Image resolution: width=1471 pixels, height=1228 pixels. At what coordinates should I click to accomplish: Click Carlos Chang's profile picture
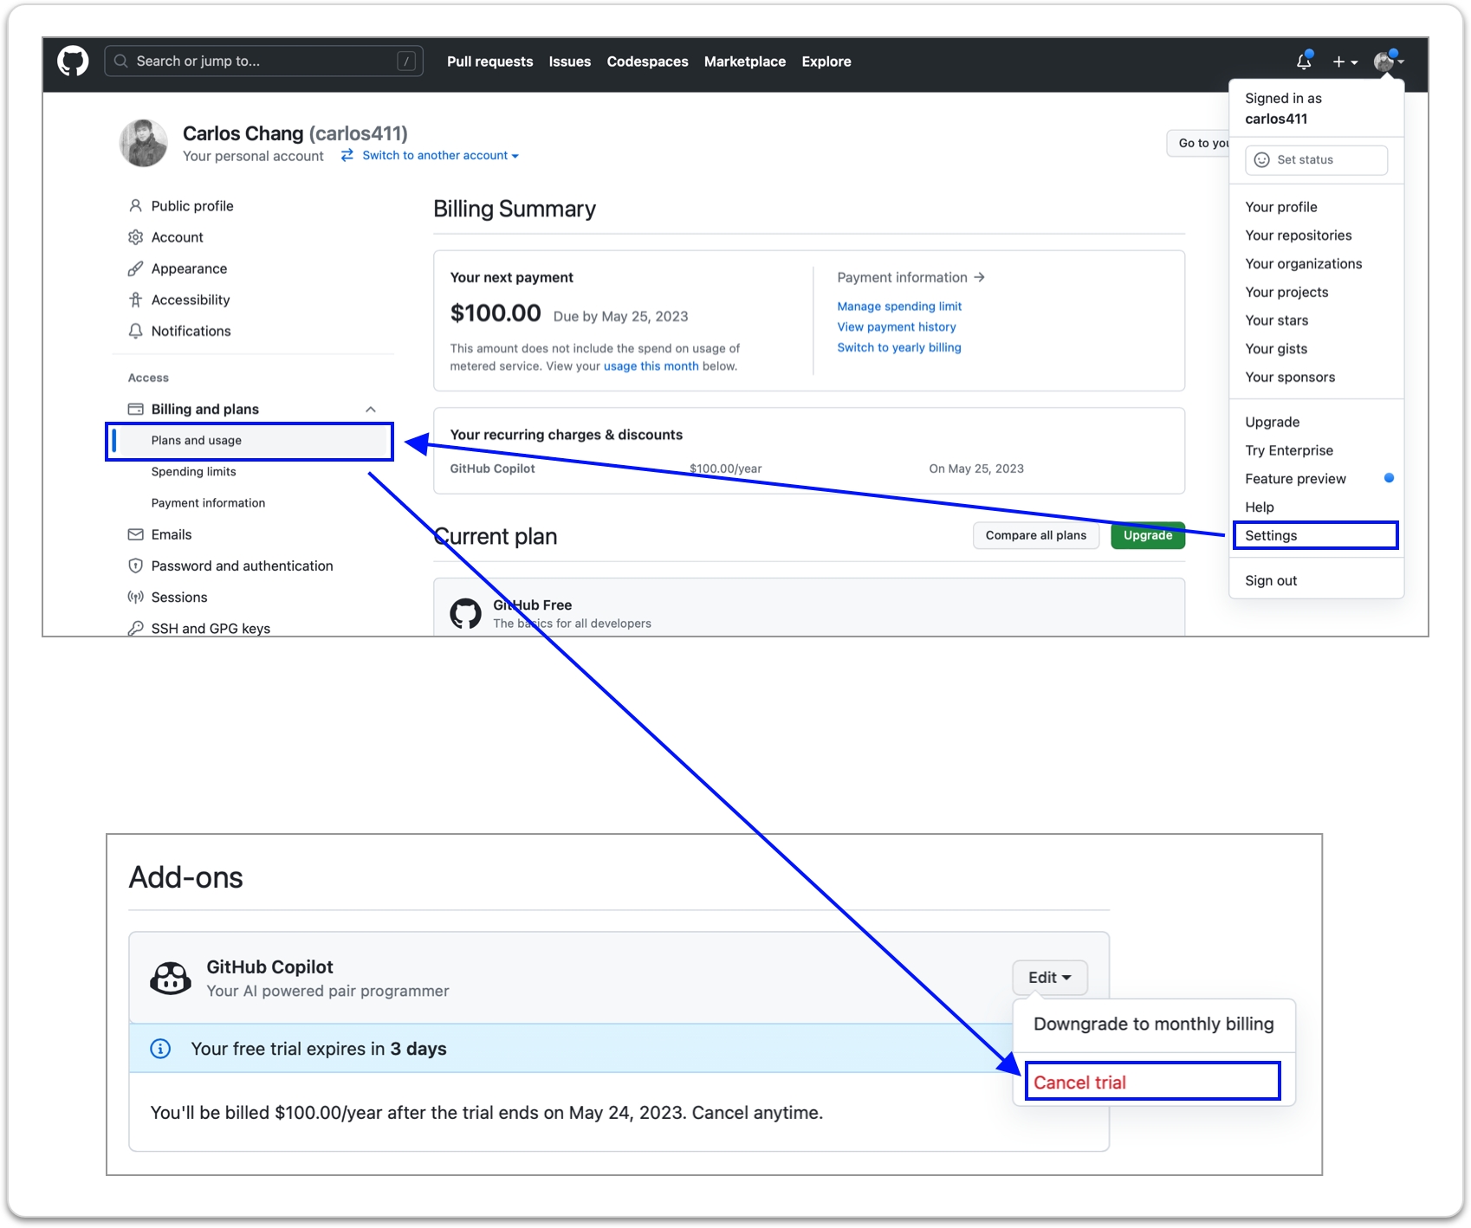143,143
